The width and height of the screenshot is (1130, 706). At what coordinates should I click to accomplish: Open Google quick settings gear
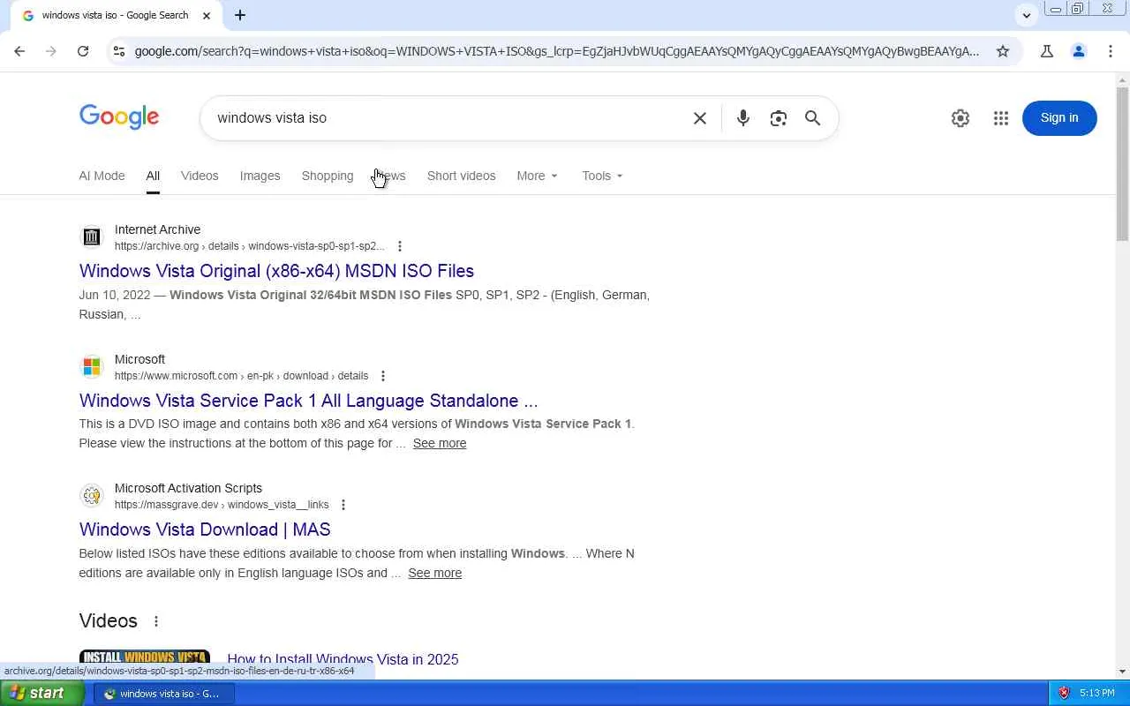tap(960, 118)
